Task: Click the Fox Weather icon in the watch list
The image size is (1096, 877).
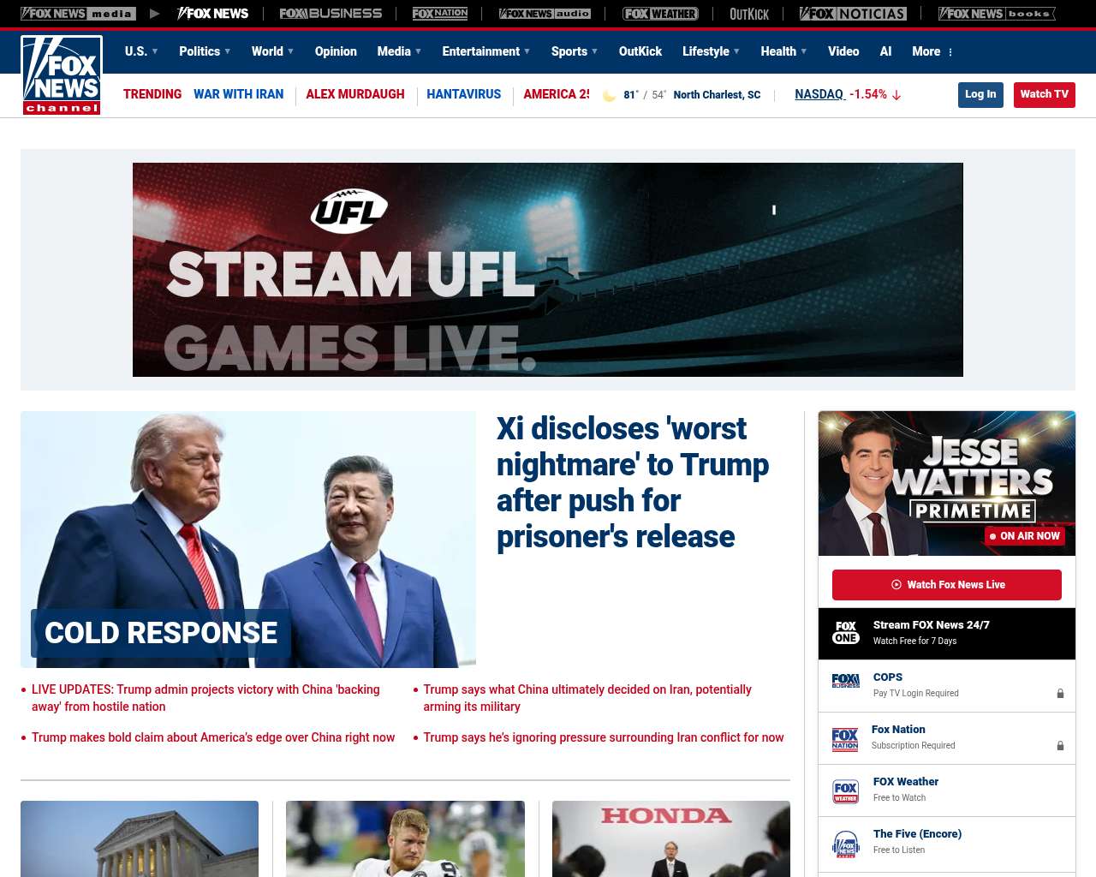Action: [846, 790]
